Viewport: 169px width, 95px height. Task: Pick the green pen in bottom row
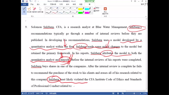click(68, 12)
